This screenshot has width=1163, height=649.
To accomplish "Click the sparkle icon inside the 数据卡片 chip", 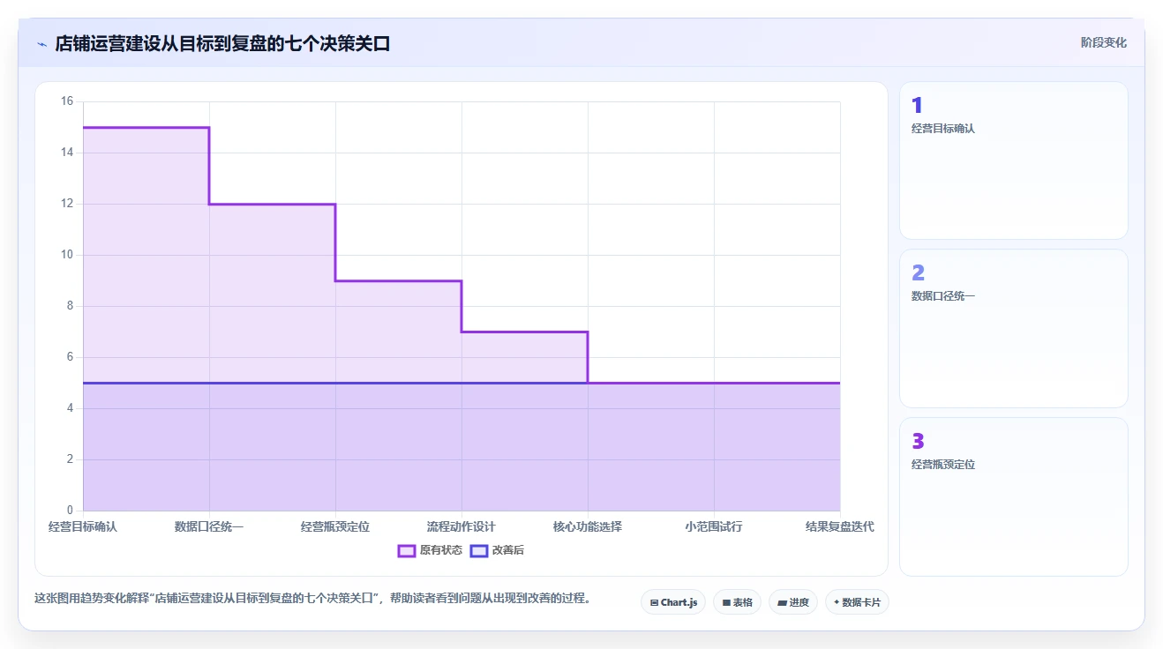I will (x=837, y=602).
